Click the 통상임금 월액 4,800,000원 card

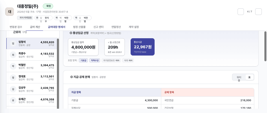pyautogui.click(x=83, y=47)
